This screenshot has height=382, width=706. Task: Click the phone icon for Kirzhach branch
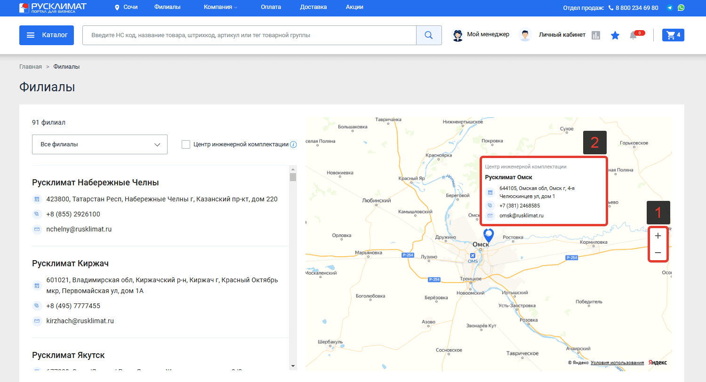click(37, 306)
